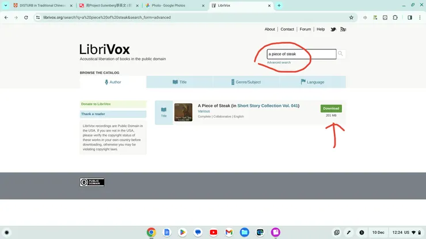Open the About link

(270, 29)
